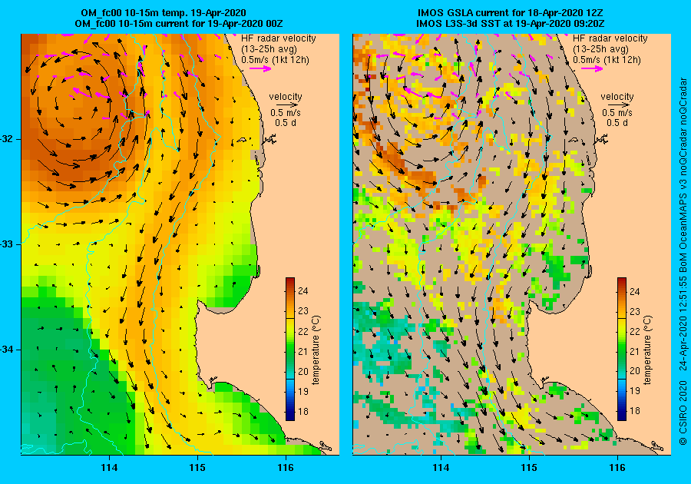Click longitude label '116' under IMOS map
The image size is (691, 484).
coord(617,468)
